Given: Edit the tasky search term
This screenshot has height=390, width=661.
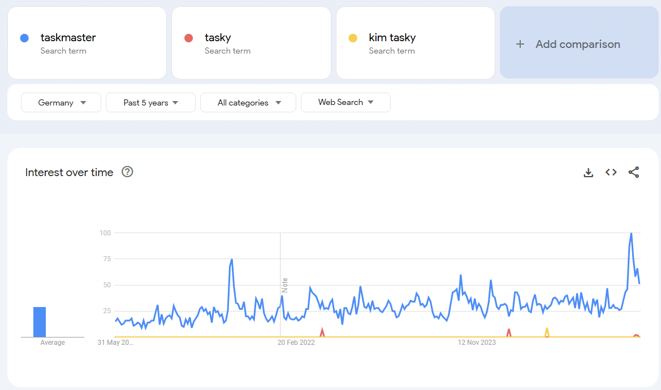Looking at the screenshot, I should click(x=218, y=38).
